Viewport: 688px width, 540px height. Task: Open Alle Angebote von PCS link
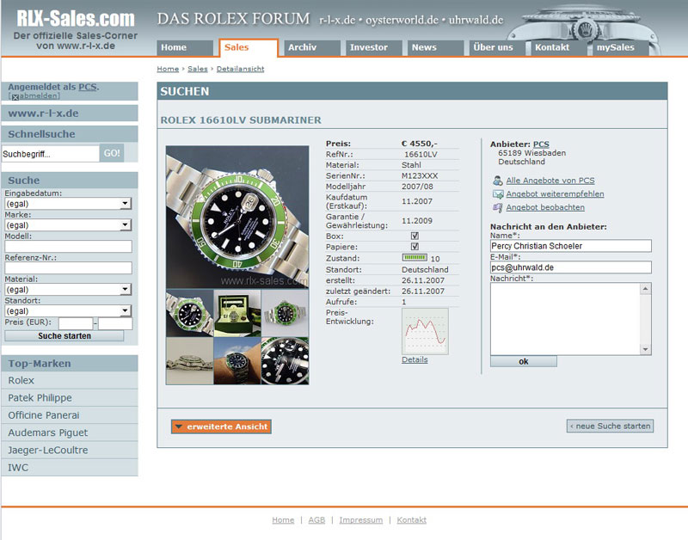point(550,181)
